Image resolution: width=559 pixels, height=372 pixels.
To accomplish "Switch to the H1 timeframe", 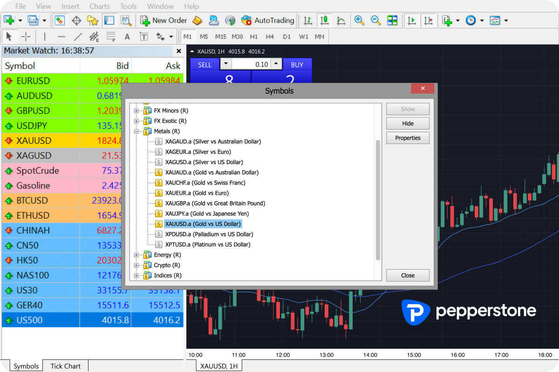I will tap(254, 36).
